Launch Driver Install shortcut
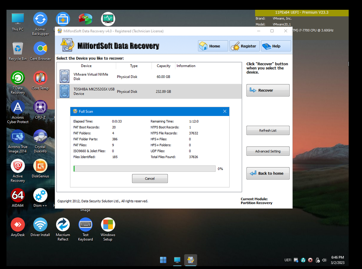 [40, 227]
